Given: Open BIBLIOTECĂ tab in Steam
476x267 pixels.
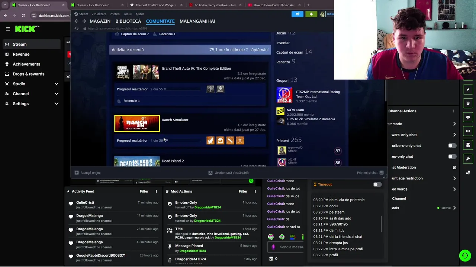Looking at the screenshot, I should coord(128,21).
